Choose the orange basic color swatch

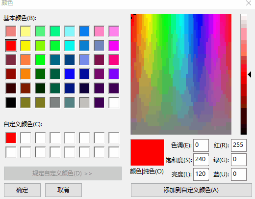(x=25, y=74)
